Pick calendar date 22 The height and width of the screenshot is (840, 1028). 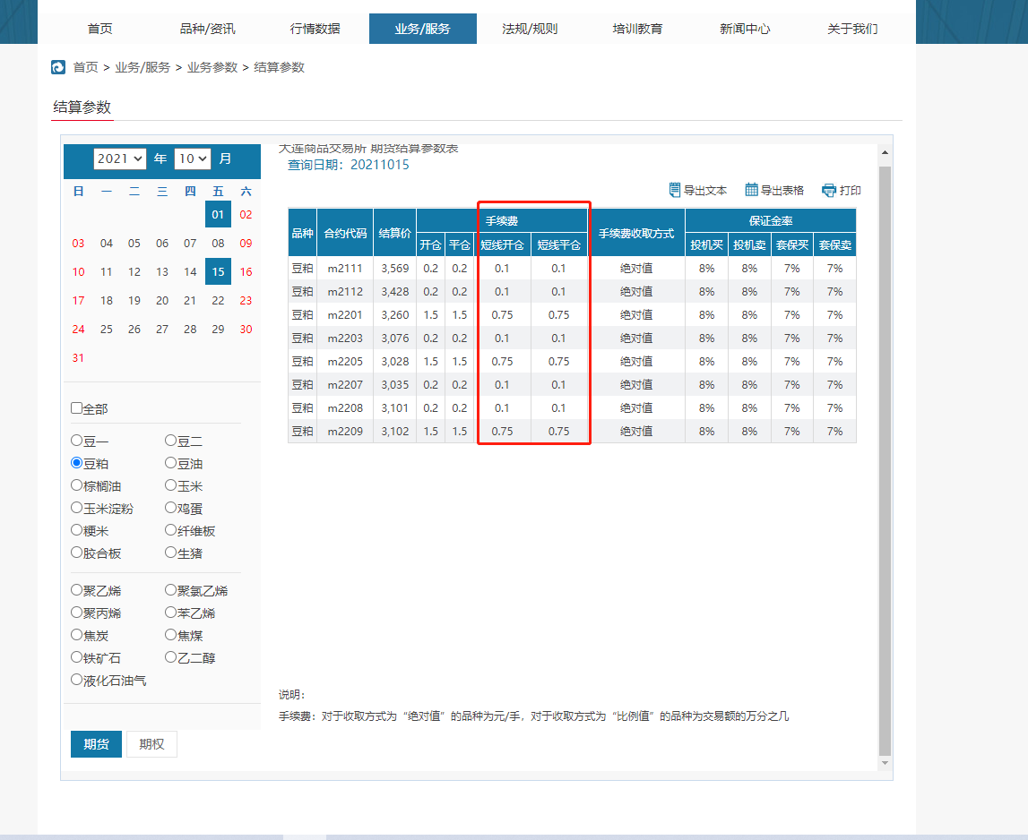pyautogui.click(x=219, y=300)
